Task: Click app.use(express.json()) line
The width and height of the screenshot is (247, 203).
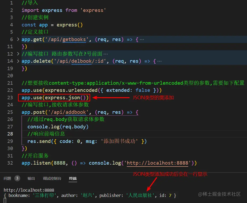Action: coord(55,97)
